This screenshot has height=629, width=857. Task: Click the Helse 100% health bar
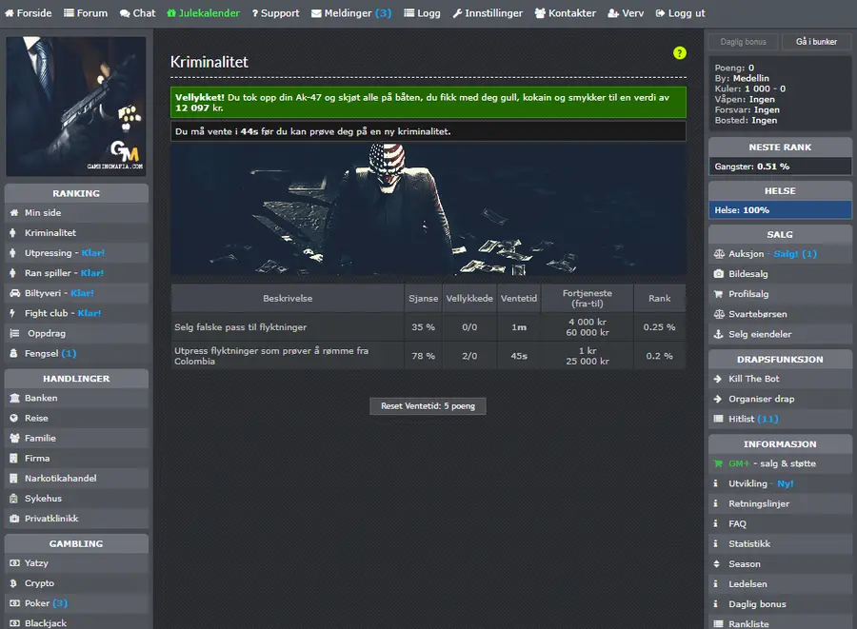click(780, 210)
